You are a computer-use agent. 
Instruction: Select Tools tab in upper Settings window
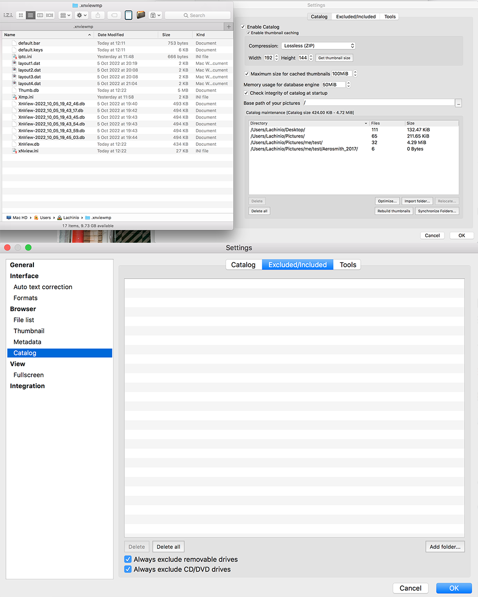point(390,16)
